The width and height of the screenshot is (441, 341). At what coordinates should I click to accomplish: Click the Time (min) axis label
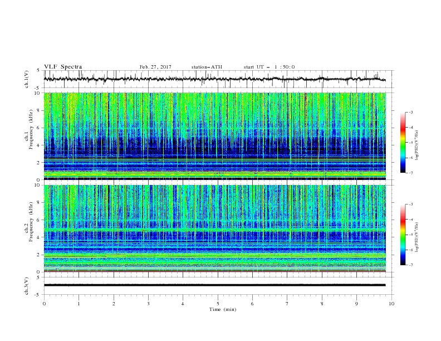point(223,309)
